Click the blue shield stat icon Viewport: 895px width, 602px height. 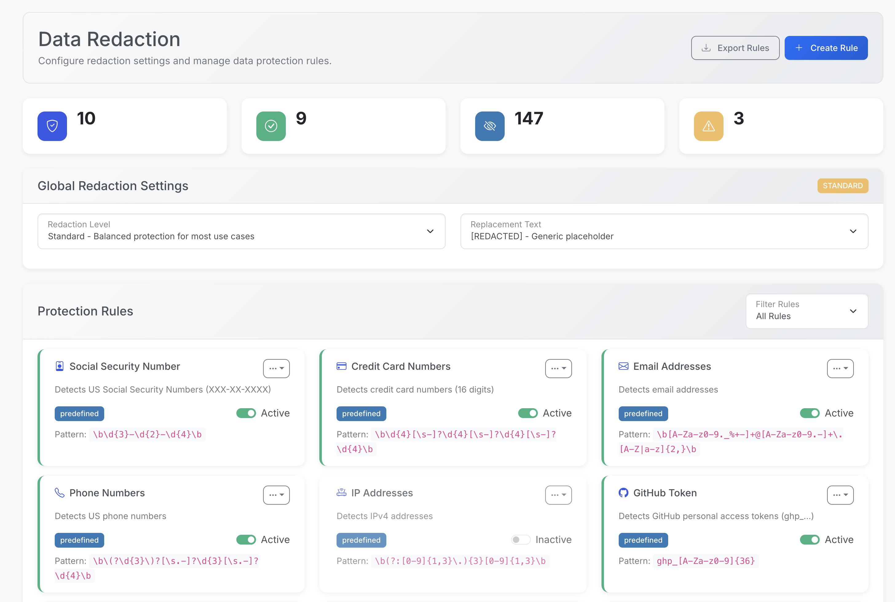click(x=52, y=126)
